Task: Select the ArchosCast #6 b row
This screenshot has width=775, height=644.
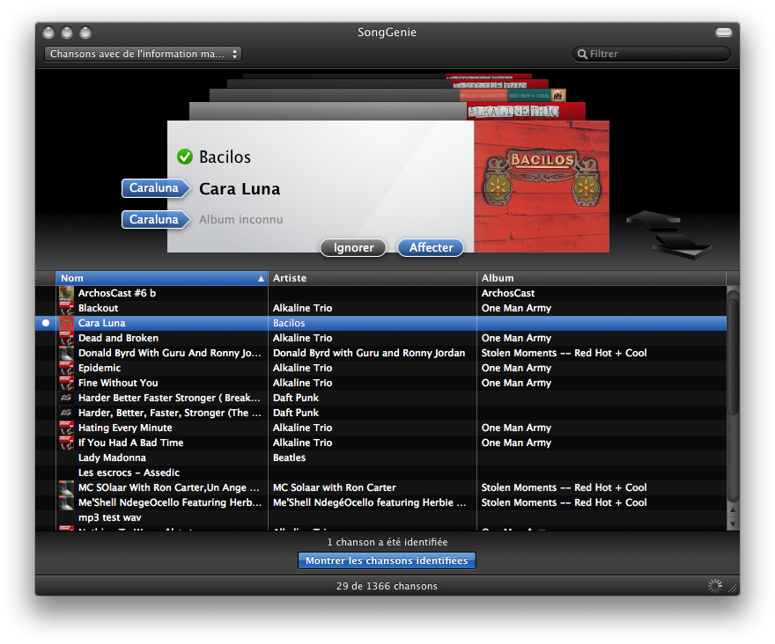Action: click(x=380, y=293)
